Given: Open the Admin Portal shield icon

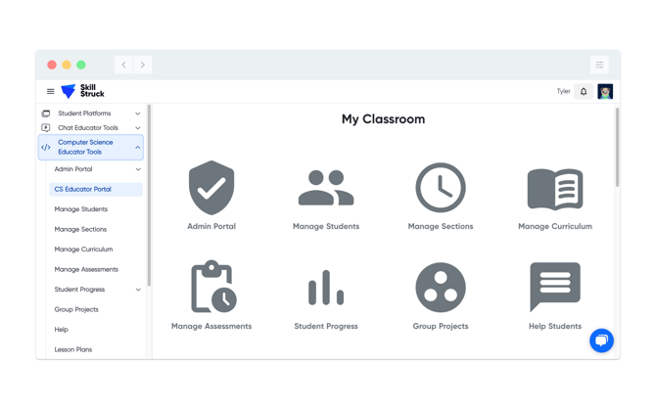Looking at the screenshot, I should click(211, 188).
